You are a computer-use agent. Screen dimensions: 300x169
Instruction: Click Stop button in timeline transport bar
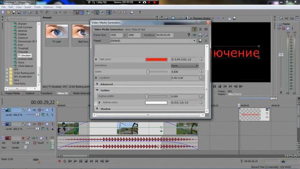coord(86,161)
